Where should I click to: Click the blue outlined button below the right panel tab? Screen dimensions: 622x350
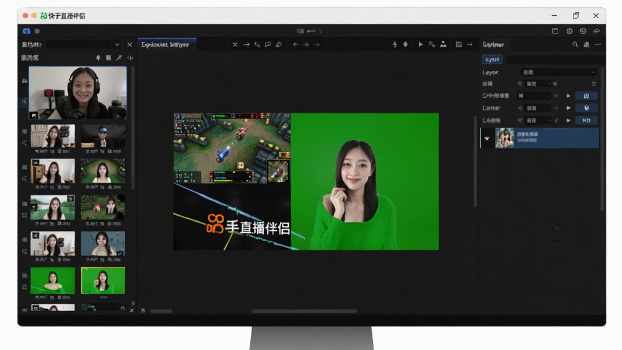(492, 60)
